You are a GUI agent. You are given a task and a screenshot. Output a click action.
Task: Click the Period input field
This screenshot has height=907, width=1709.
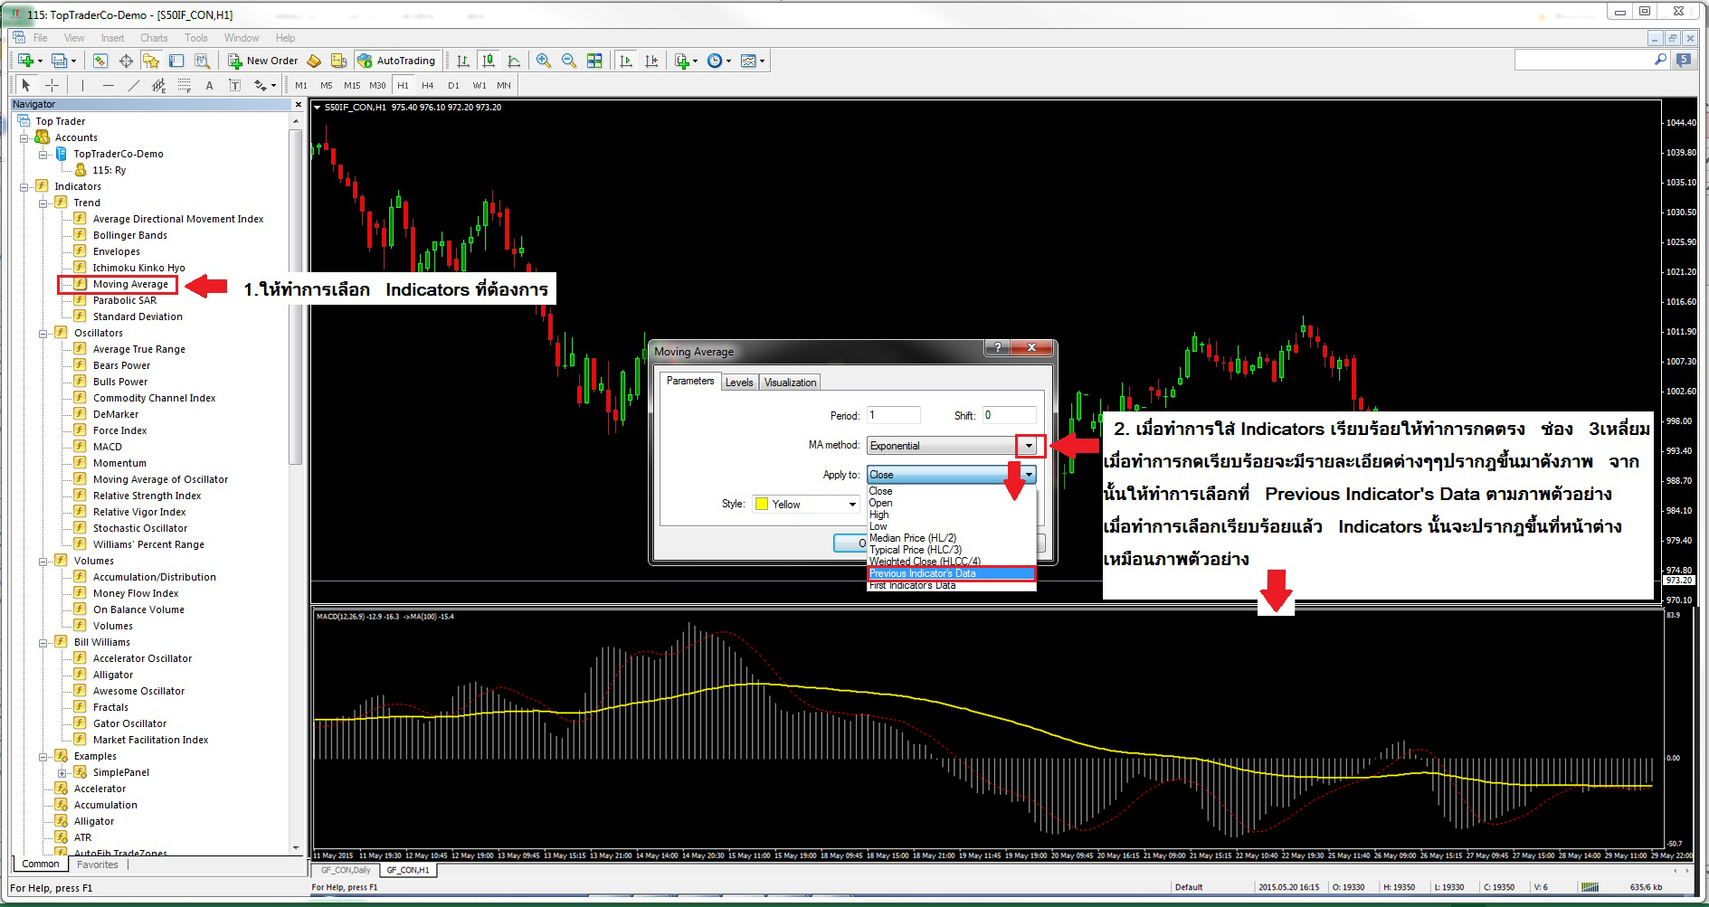point(893,415)
